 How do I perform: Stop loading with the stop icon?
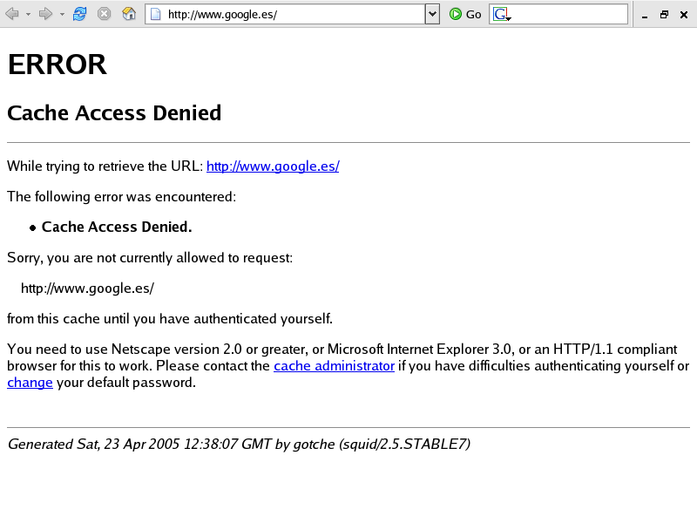(104, 14)
